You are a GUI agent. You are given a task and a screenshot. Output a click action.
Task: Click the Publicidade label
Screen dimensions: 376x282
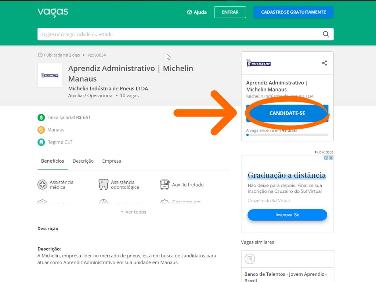(324, 152)
